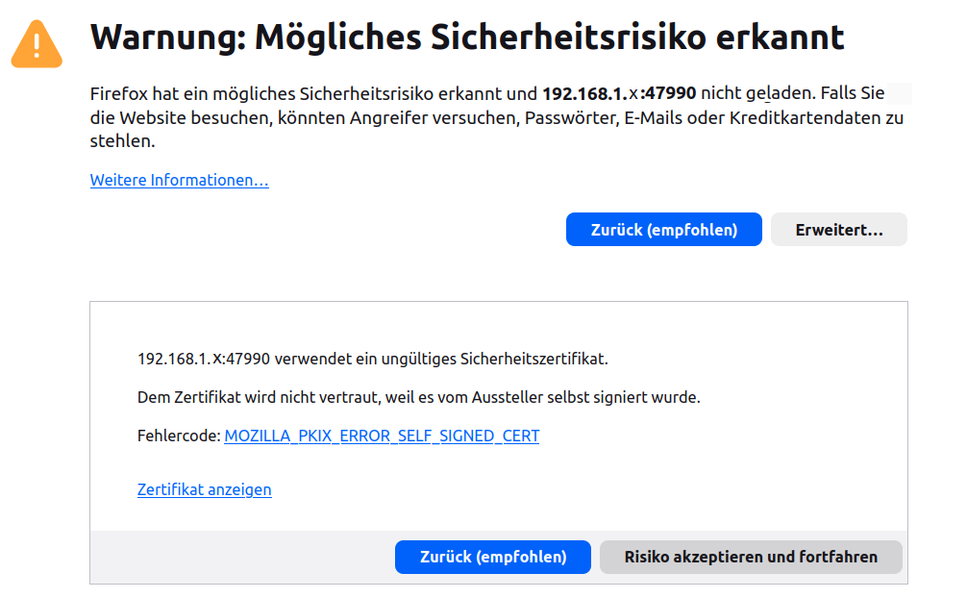Click the text 'Dem Zertifikat wird nicht vertraut'
The height and width of the screenshot is (598, 967).
[258, 397]
